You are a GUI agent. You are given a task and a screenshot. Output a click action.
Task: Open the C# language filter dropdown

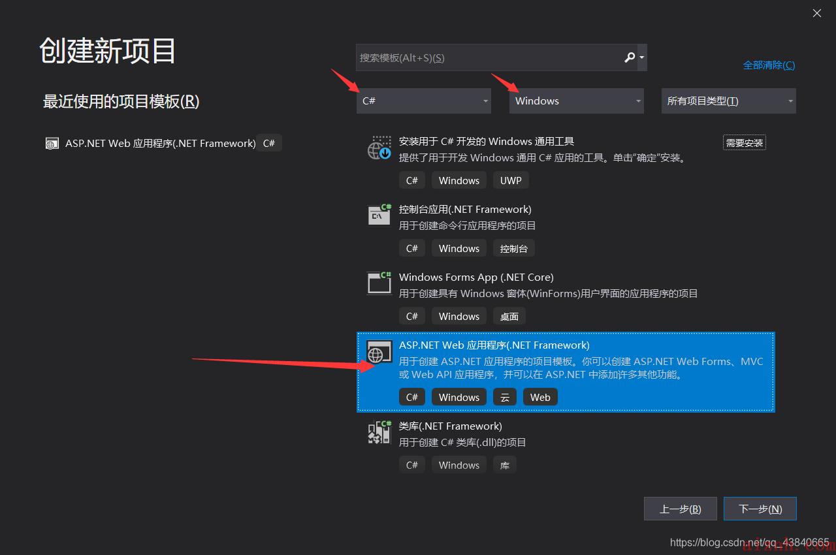pos(423,101)
